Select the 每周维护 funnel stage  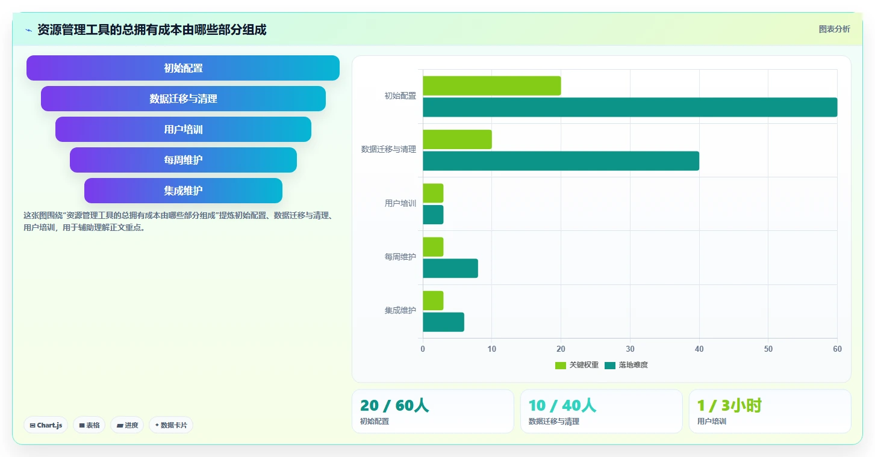183,160
